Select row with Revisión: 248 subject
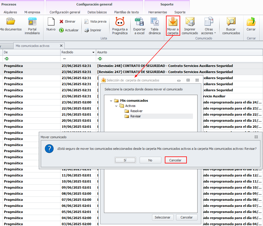Screen dimensions: 263x226 [131, 66]
